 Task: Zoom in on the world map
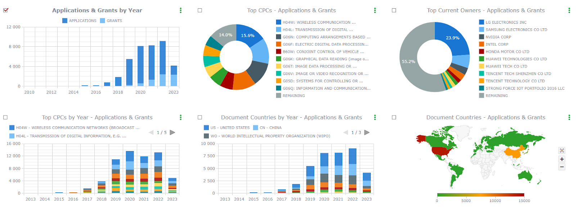562,159
